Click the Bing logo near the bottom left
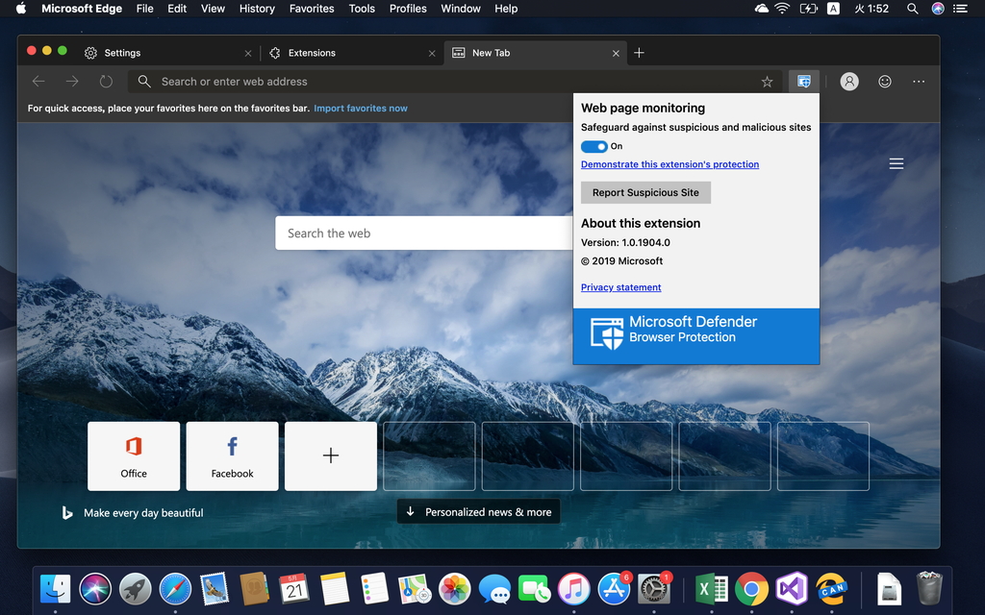This screenshot has height=615, width=985. tap(66, 512)
